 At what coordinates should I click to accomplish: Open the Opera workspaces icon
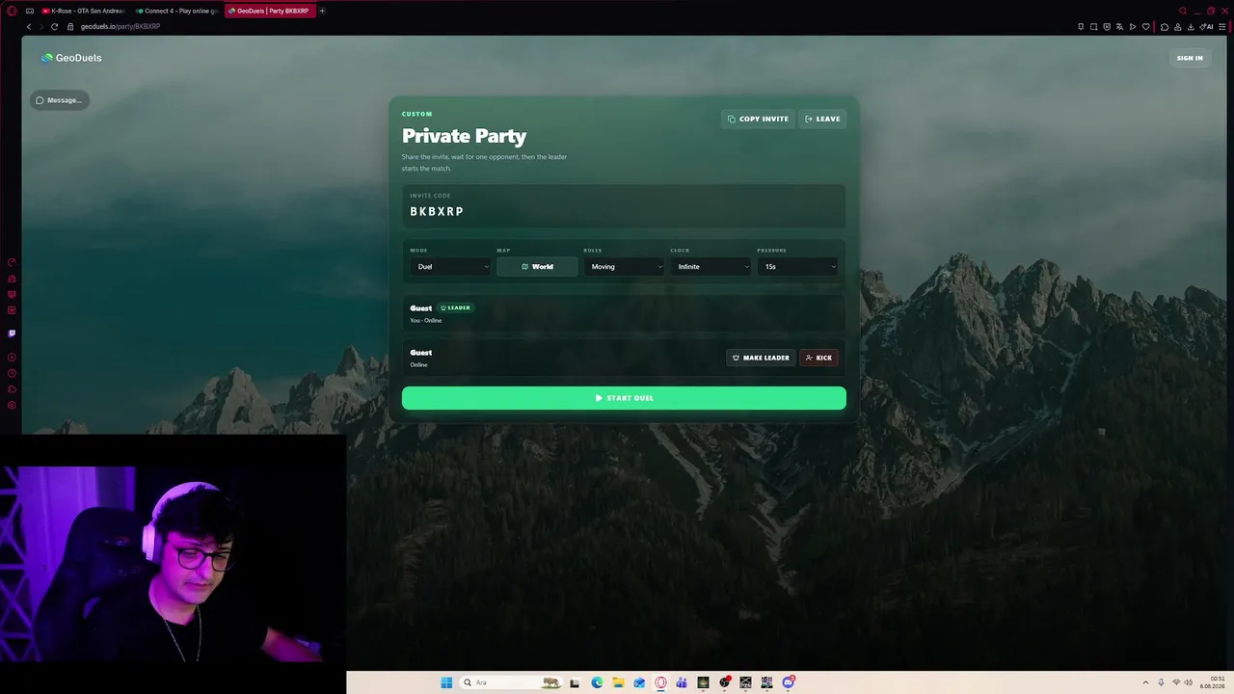tap(30, 11)
